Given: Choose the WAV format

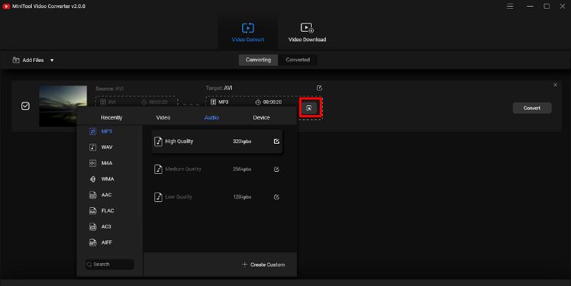Looking at the screenshot, I should click(101, 147).
